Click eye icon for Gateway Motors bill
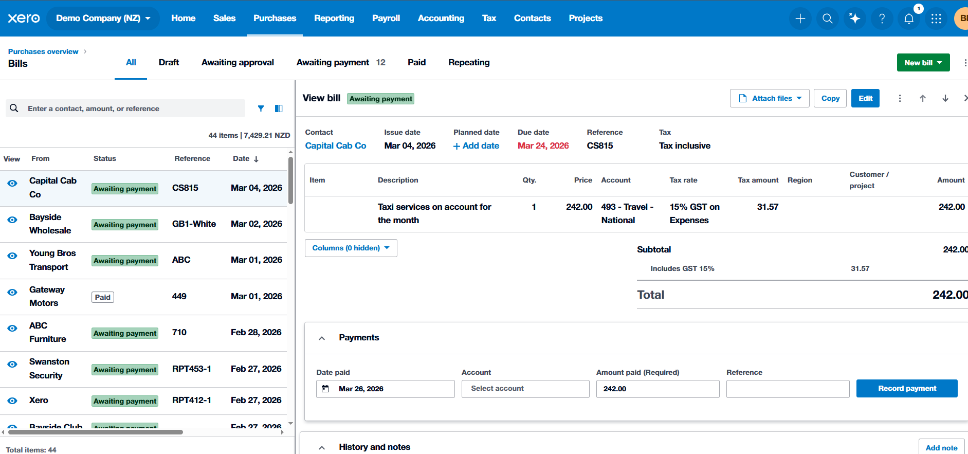This screenshot has width=968, height=454. (x=12, y=292)
